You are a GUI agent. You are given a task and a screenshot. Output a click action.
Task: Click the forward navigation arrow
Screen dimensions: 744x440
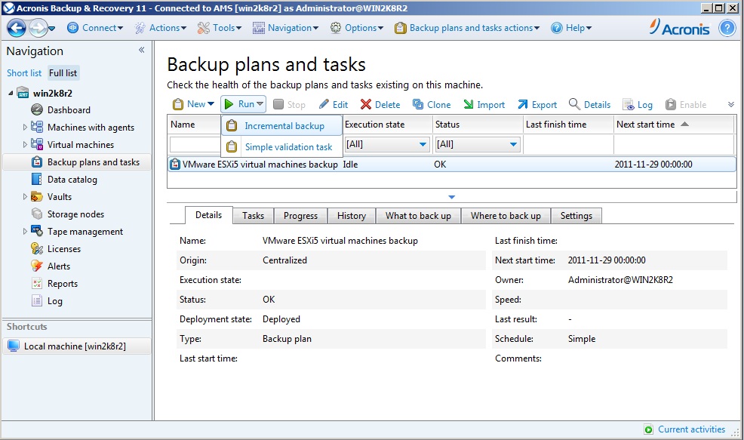38,28
